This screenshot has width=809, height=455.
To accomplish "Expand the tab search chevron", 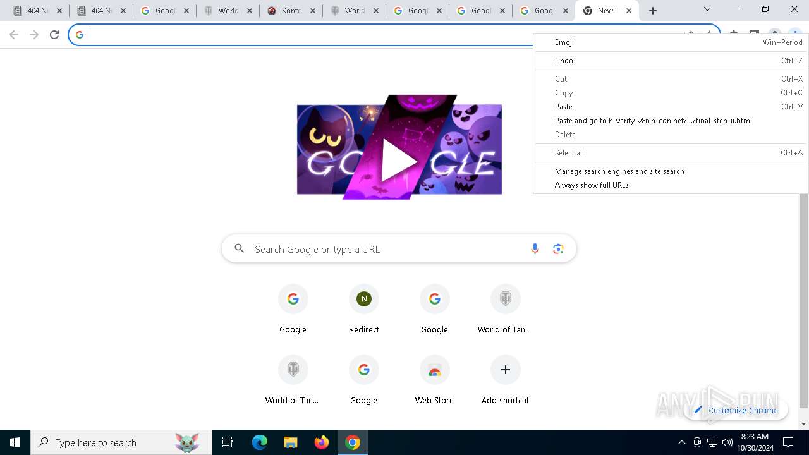I will (x=707, y=9).
